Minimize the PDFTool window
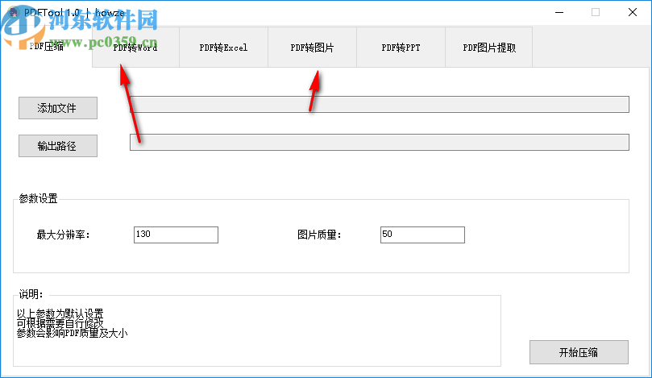Screen dimensions: 652x378 (x=559, y=12)
